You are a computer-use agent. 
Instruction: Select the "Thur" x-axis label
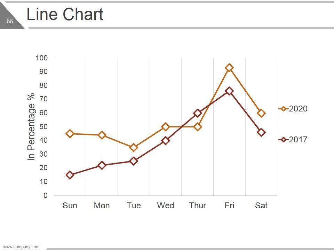pos(198,206)
